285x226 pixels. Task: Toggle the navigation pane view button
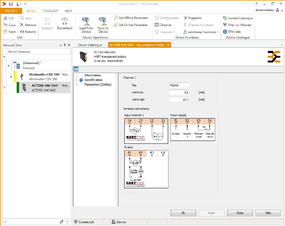(76, 69)
